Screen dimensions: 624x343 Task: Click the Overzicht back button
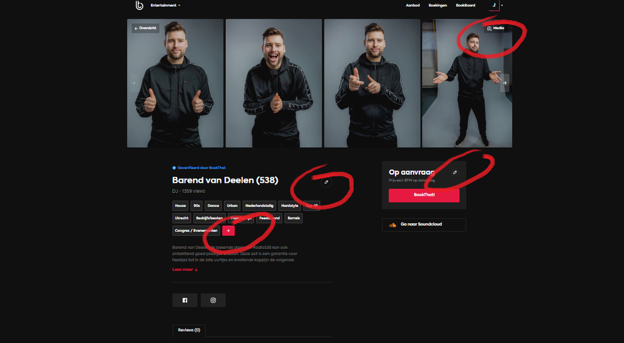point(145,28)
